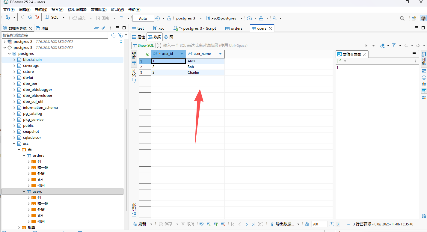Click the record mode icon at bottom-left of the grid
This screenshot has width=427, height=232.
(x=134, y=214)
